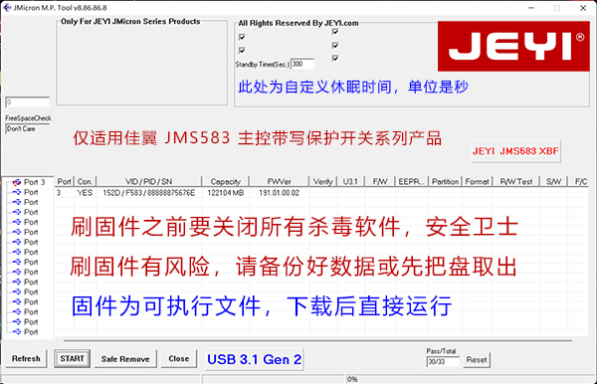Click the Standby Time input field
Screen dimensions: 597x384
coord(302,64)
